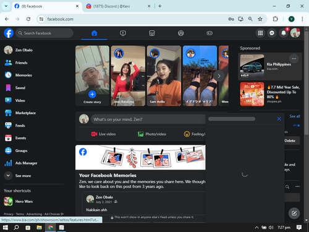Create a new story with plus button

pyautogui.click(x=92, y=94)
